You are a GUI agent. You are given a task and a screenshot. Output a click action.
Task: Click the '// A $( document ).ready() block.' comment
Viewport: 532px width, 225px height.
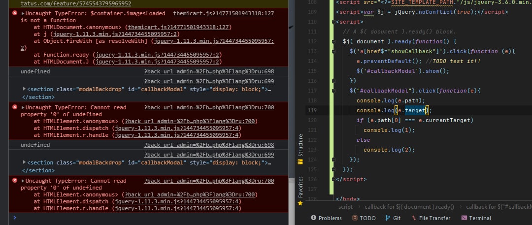pos(399,32)
